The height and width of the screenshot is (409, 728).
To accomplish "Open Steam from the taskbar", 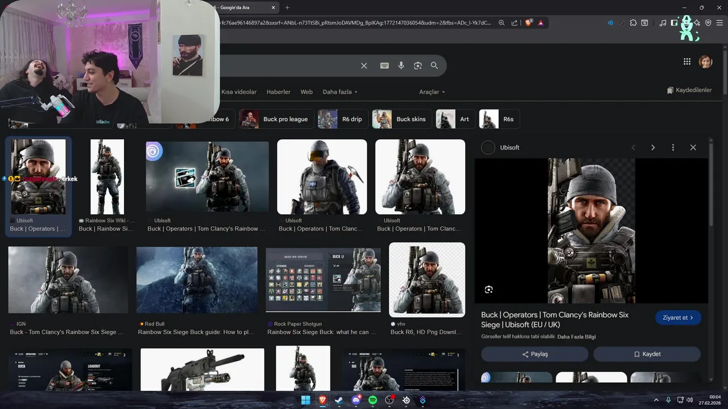I will [339, 400].
